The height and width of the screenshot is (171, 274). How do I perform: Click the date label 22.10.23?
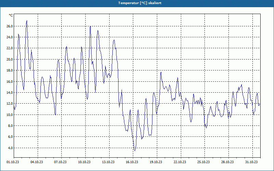pos(180,162)
